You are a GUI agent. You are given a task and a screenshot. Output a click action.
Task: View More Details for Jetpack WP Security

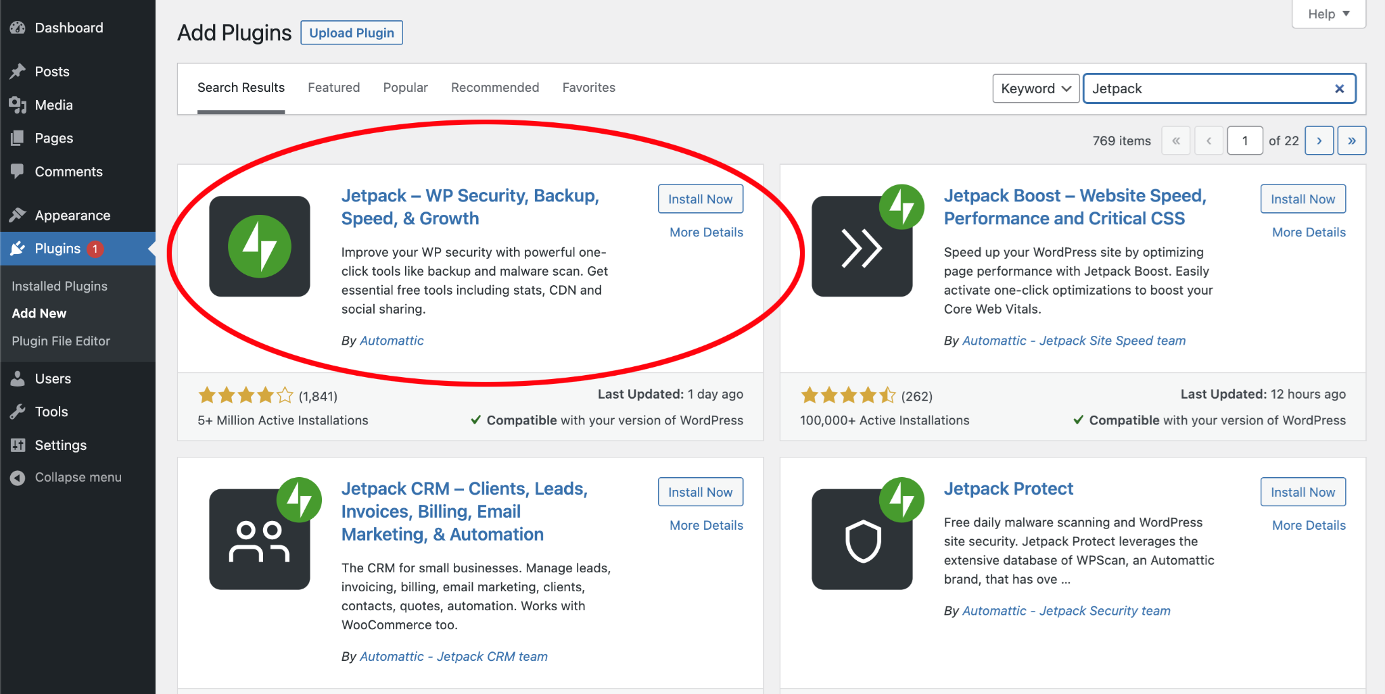pyautogui.click(x=706, y=232)
